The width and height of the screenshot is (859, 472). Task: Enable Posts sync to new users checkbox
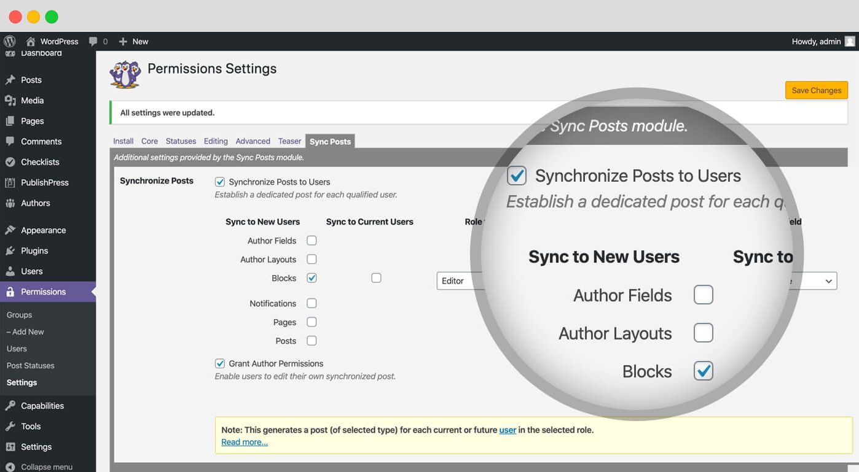point(312,341)
